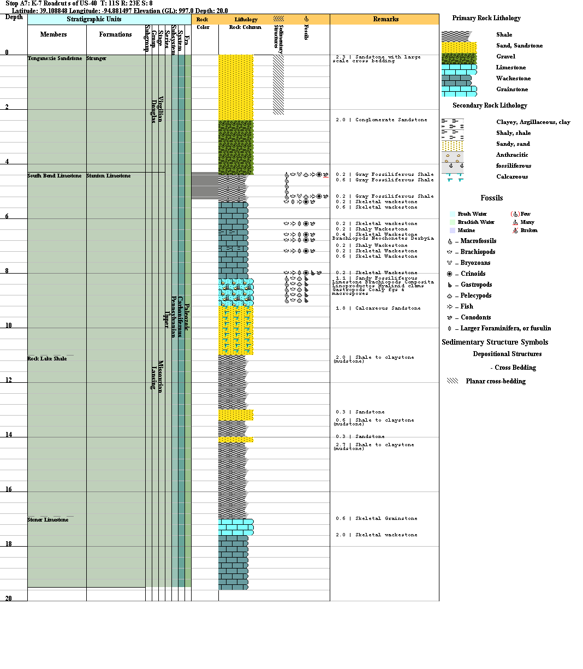Click the Sedimentary Structure Symbols heading

(x=495, y=342)
